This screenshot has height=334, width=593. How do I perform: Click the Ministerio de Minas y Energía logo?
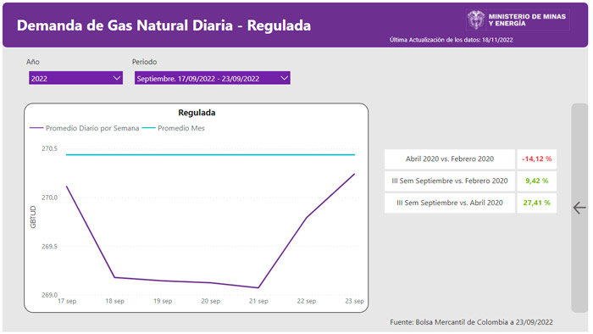pyautogui.click(x=518, y=20)
